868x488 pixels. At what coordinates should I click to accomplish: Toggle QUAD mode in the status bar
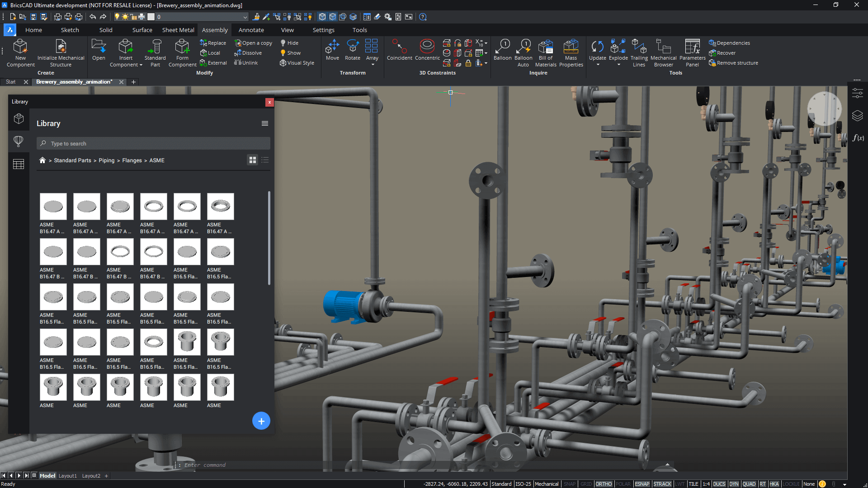(749, 483)
